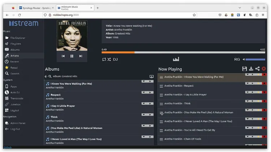Add all album songs to queue
271x152 pixels.
pos(151,76)
